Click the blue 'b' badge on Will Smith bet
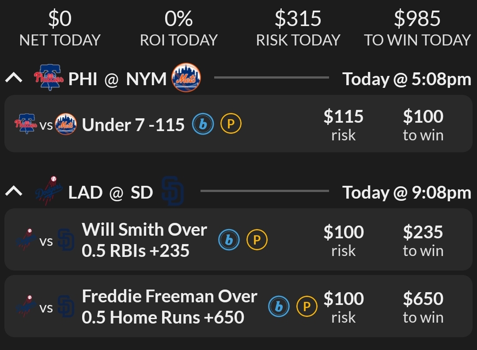This screenshot has height=350, width=477. (x=229, y=240)
